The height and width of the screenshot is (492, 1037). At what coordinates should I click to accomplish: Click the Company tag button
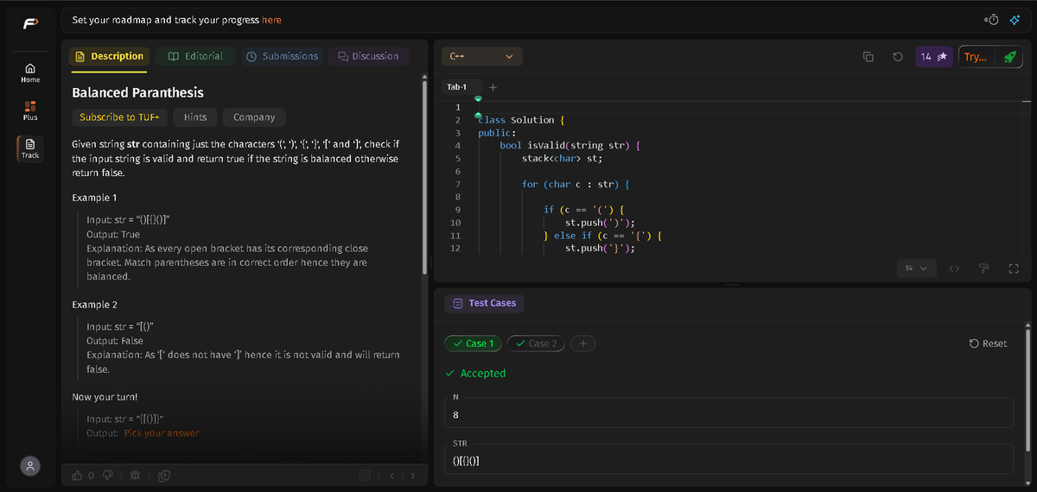[254, 117]
